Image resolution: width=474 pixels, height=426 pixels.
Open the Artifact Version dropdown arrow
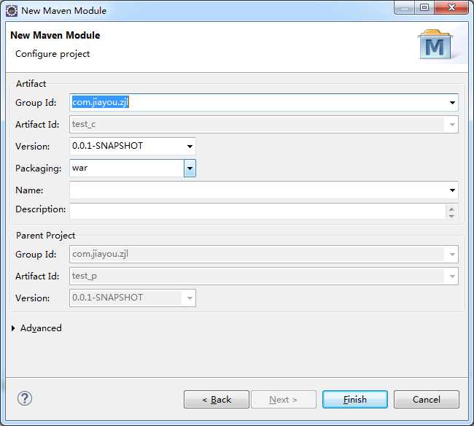190,147
